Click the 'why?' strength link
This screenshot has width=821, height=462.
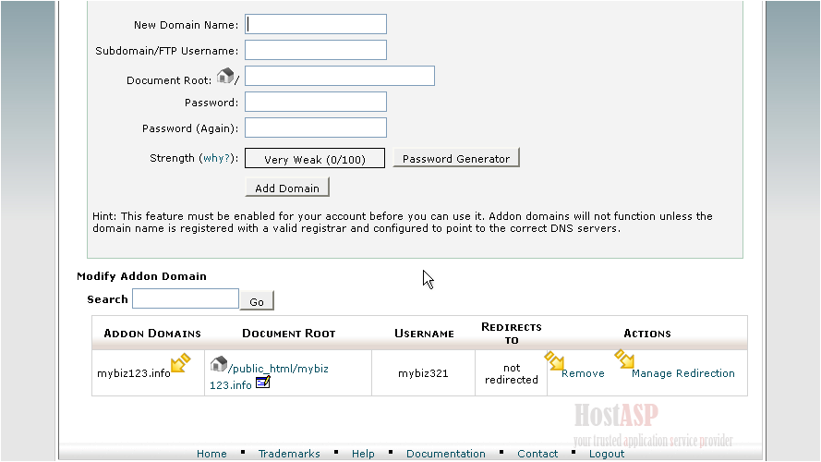click(x=216, y=159)
